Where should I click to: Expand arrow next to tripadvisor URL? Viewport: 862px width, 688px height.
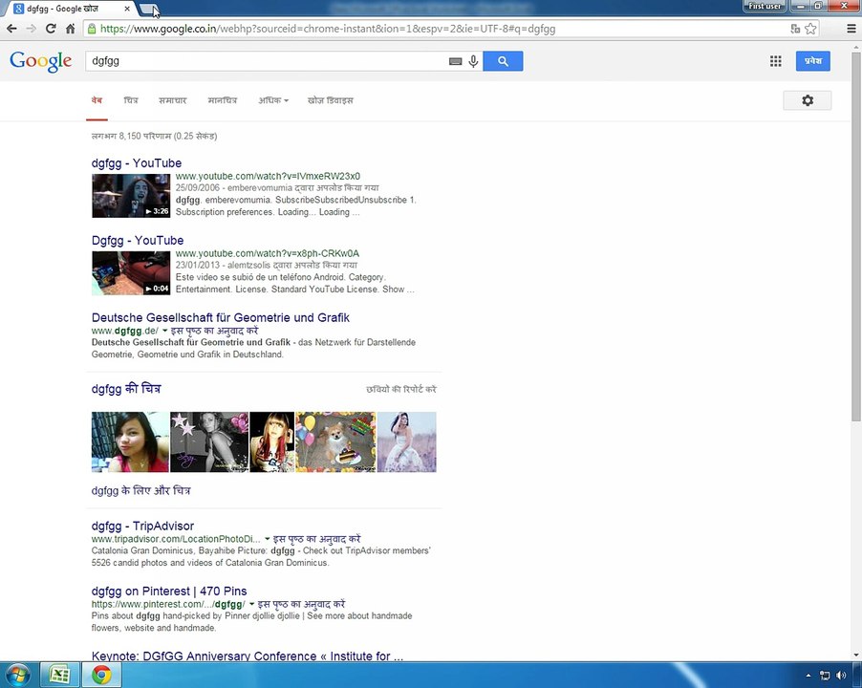coord(268,539)
